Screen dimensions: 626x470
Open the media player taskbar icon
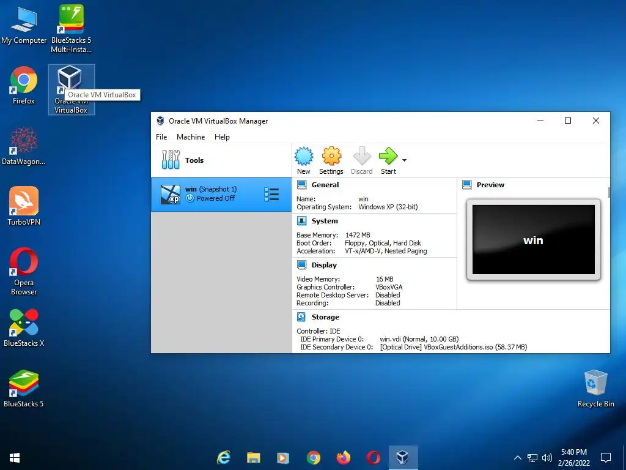(283, 458)
